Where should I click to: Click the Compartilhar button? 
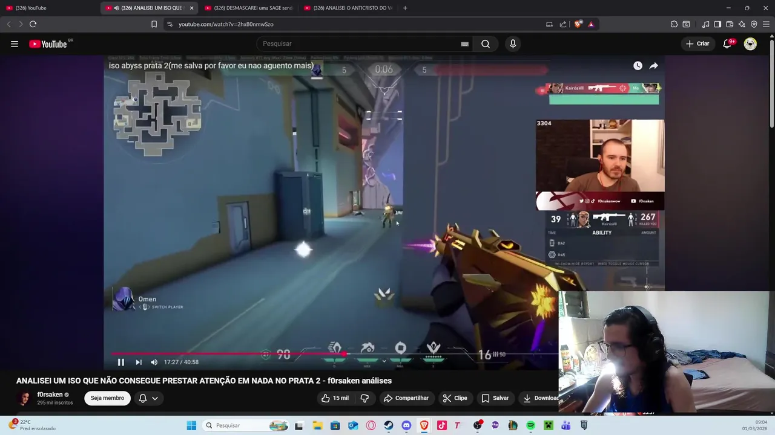click(x=406, y=398)
